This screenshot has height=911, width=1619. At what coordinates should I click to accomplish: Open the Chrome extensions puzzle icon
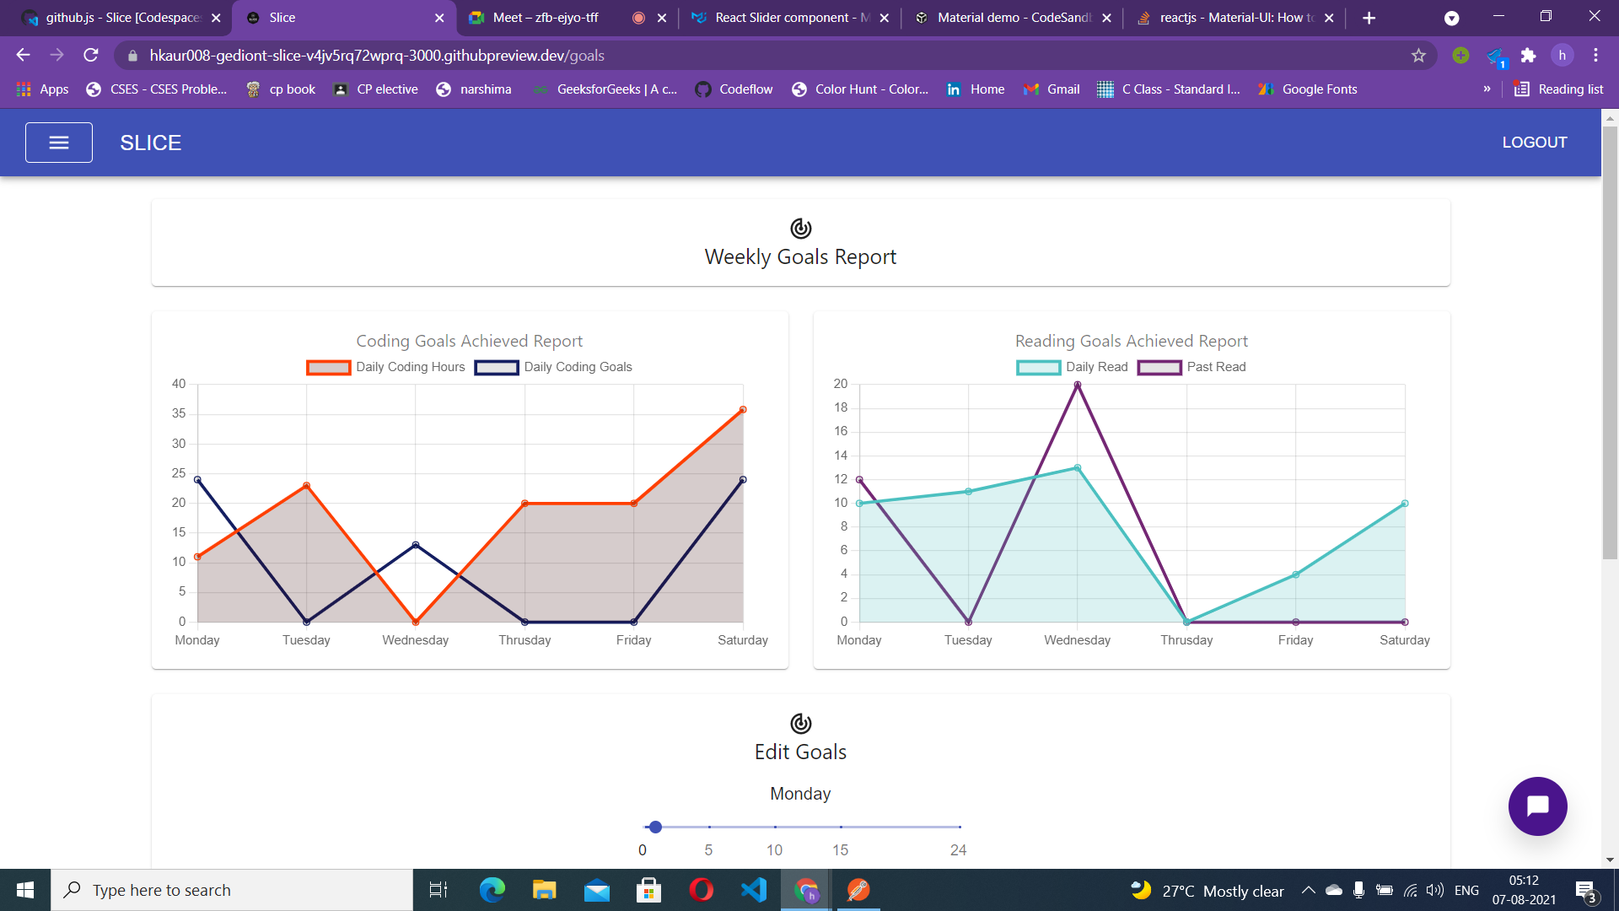point(1528,56)
